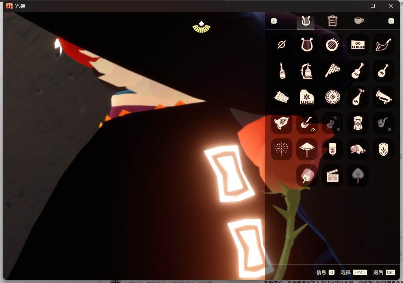Select the turtle plush prop
The height and width of the screenshot is (283, 403).
click(x=358, y=149)
